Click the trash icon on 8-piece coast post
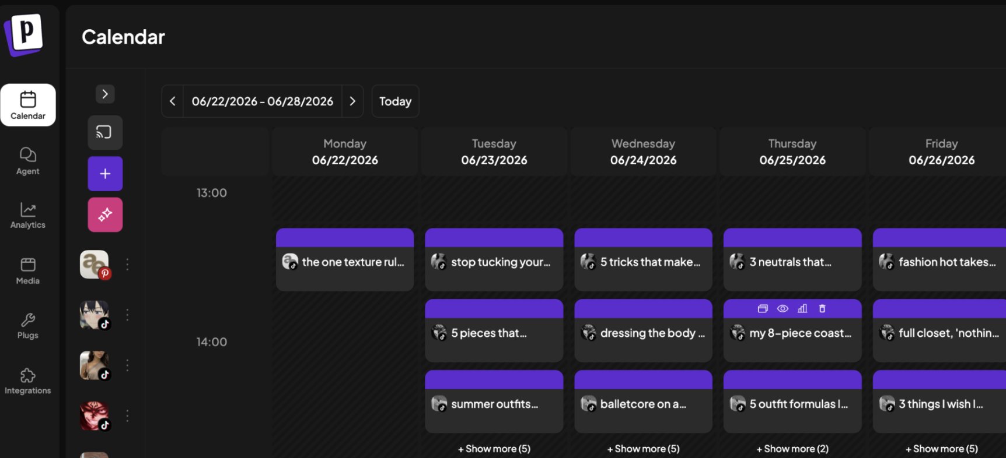This screenshot has height=458, width=1006. coord(822,309)
